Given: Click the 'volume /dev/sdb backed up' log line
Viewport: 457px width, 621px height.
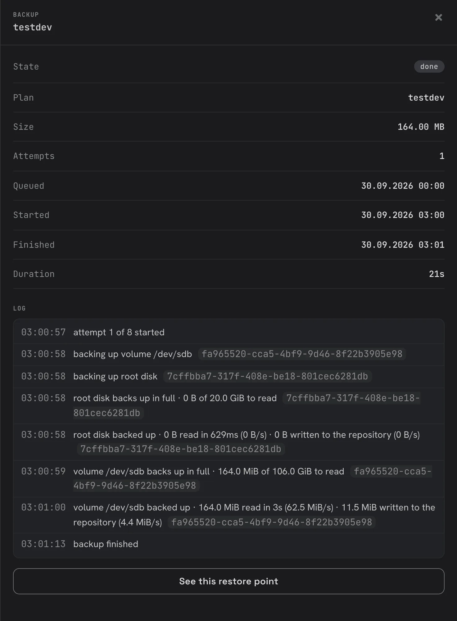Looking at the screenshot, I should click(x=228, y=515).
